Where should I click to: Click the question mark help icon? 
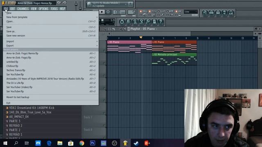[160, 22]
